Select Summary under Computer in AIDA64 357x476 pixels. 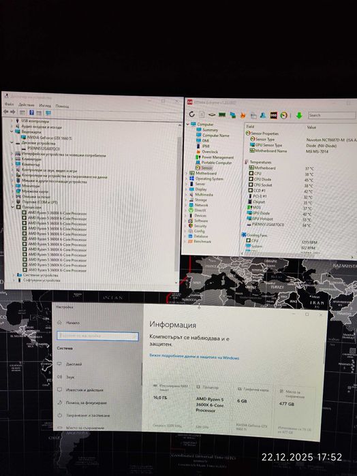point(207,129)
